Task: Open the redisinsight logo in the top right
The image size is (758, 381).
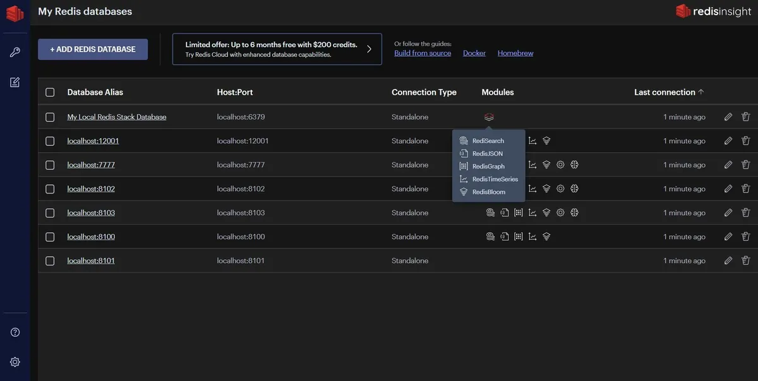Action: (x=713, y=10)
